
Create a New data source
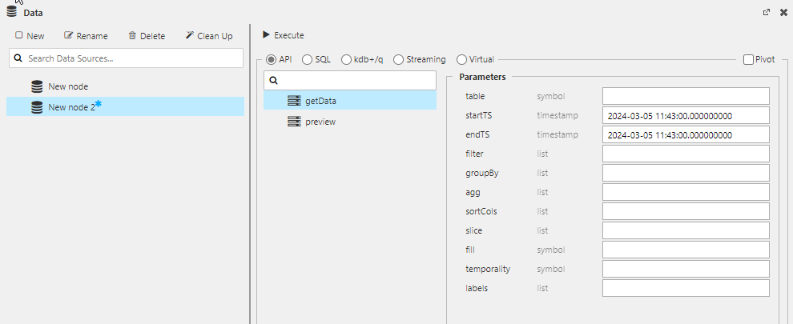tap(30, 36)
